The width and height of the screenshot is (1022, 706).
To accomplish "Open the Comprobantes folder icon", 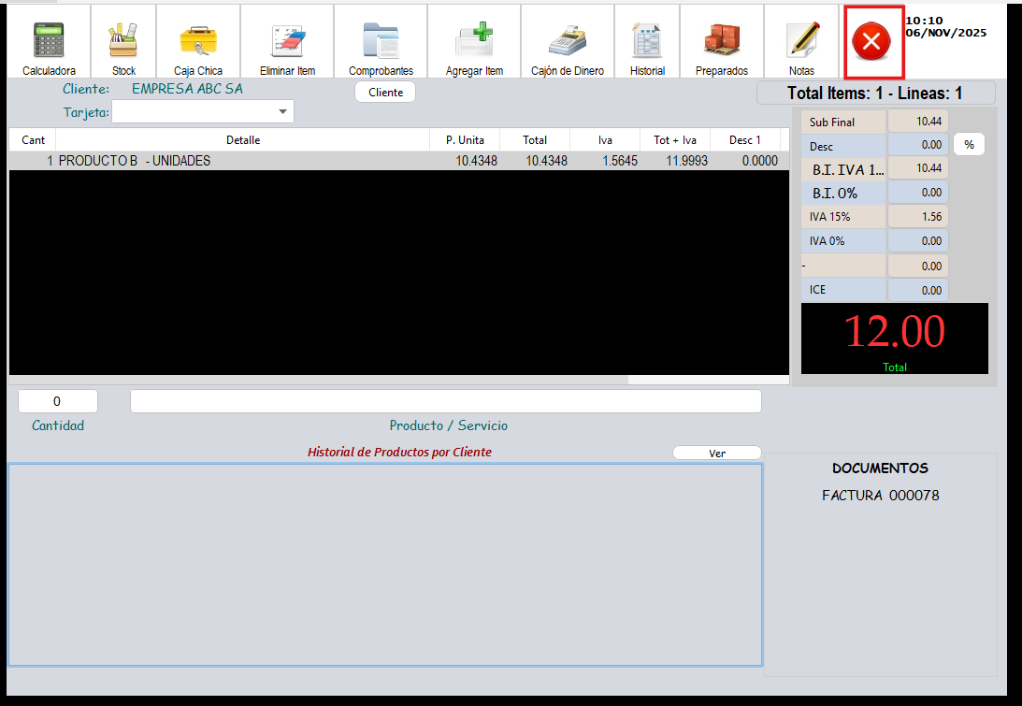I will 381,43.
